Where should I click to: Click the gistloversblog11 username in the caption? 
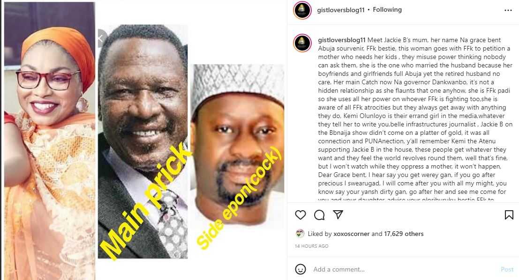coord(342,41)
